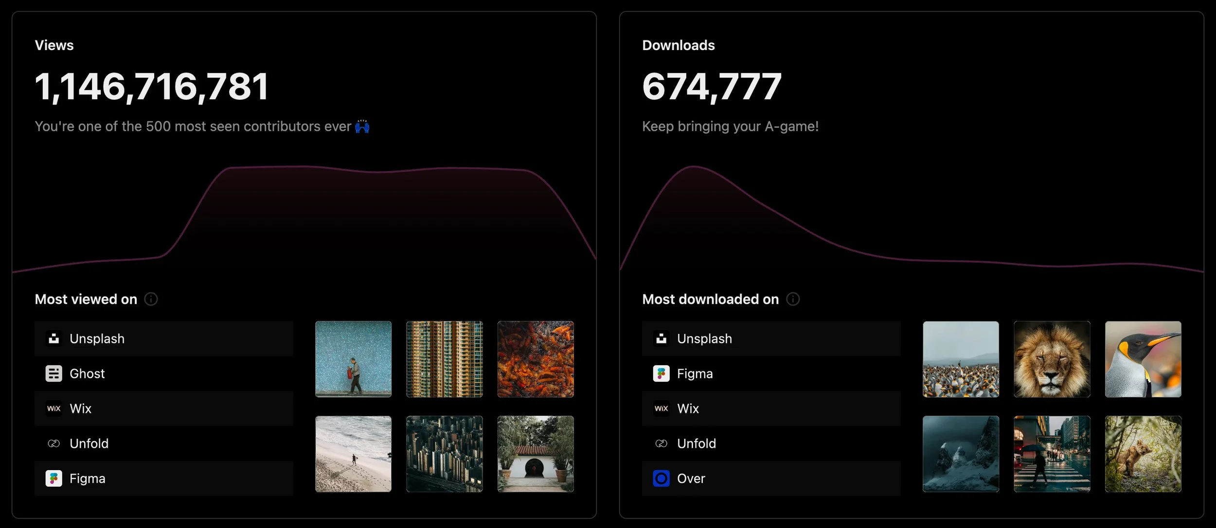Open high-rise apartment building thumbnail
This screenshot has height=528, width=1216.
[x=444, y=359]
